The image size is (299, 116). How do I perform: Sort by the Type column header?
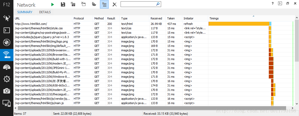[x=135, y=19]
